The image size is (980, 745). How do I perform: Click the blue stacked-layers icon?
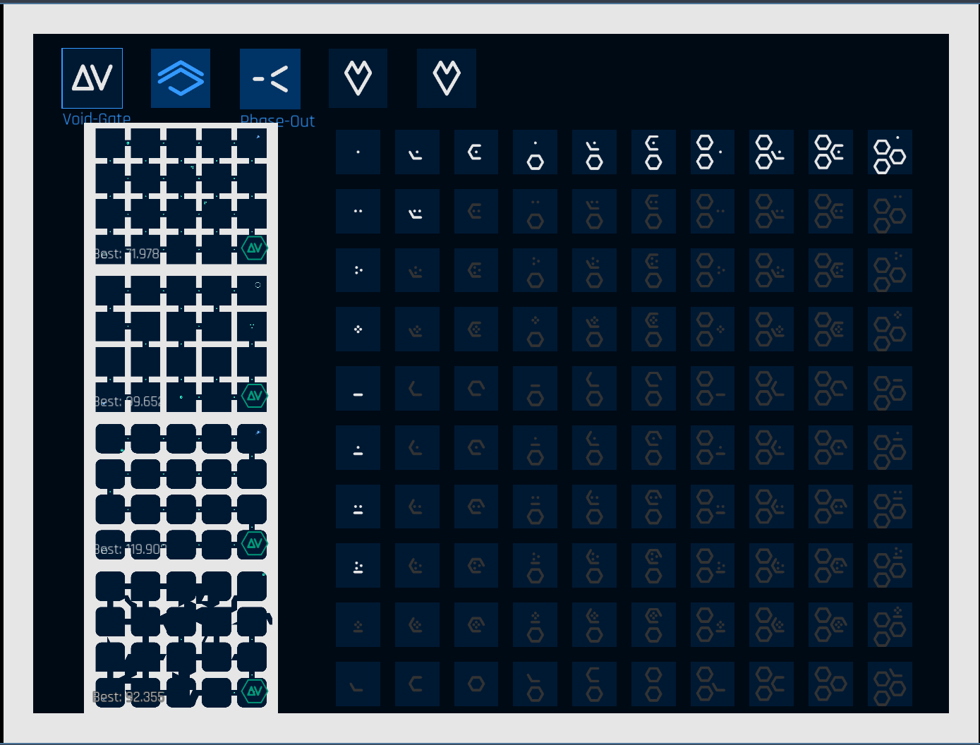[x=181, y=78]
